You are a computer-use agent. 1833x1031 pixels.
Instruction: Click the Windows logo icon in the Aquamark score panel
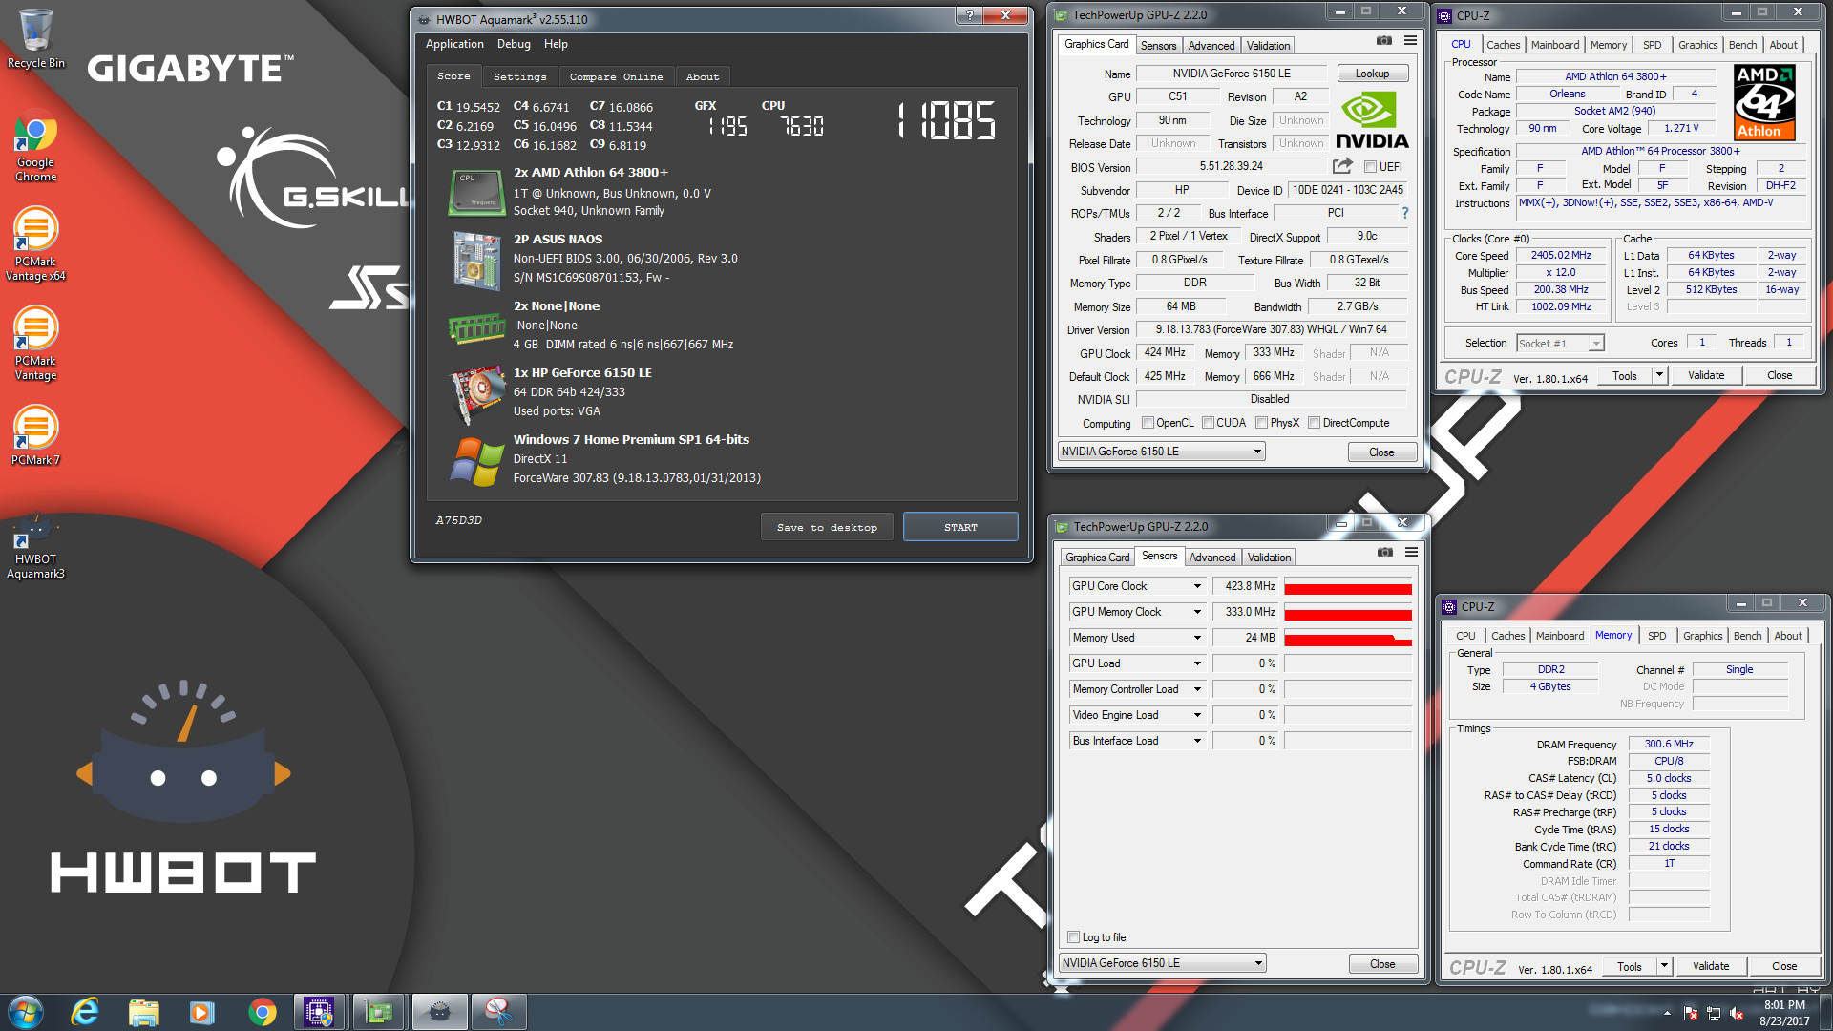click(475, 461)
